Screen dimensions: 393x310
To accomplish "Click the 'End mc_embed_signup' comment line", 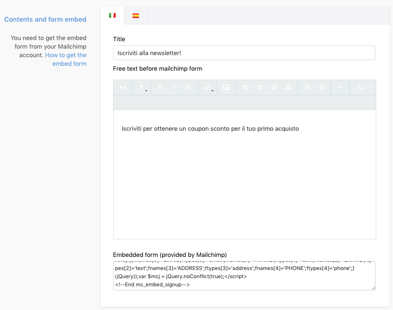I will click(x=152, y=284).
